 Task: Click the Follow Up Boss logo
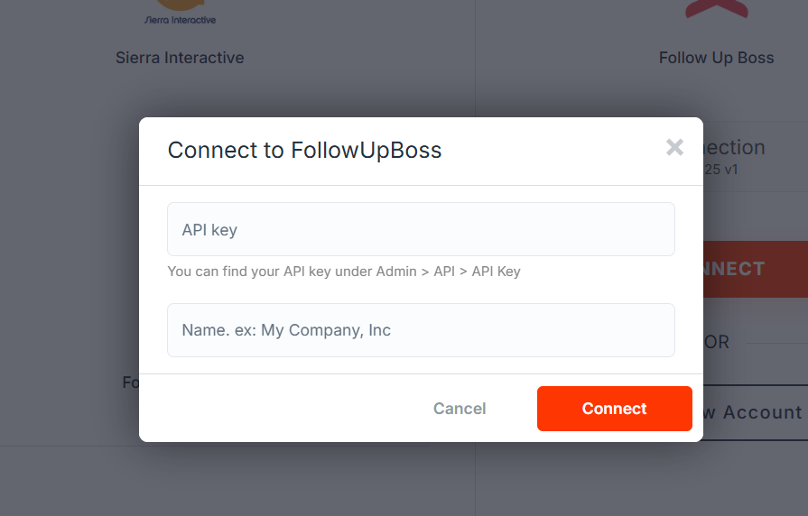tap(716, 9)
